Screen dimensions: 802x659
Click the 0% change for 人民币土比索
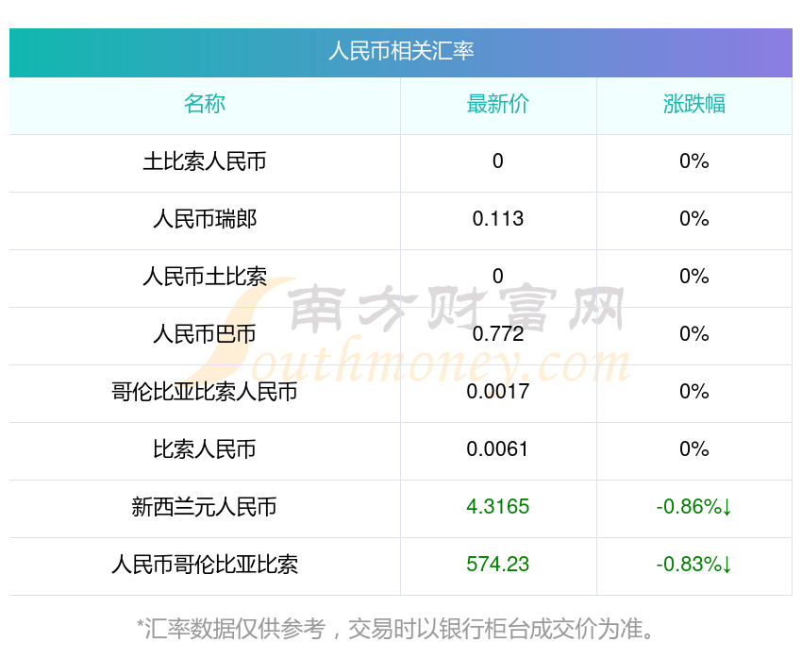pyautogui.click(x=694, y=277)
